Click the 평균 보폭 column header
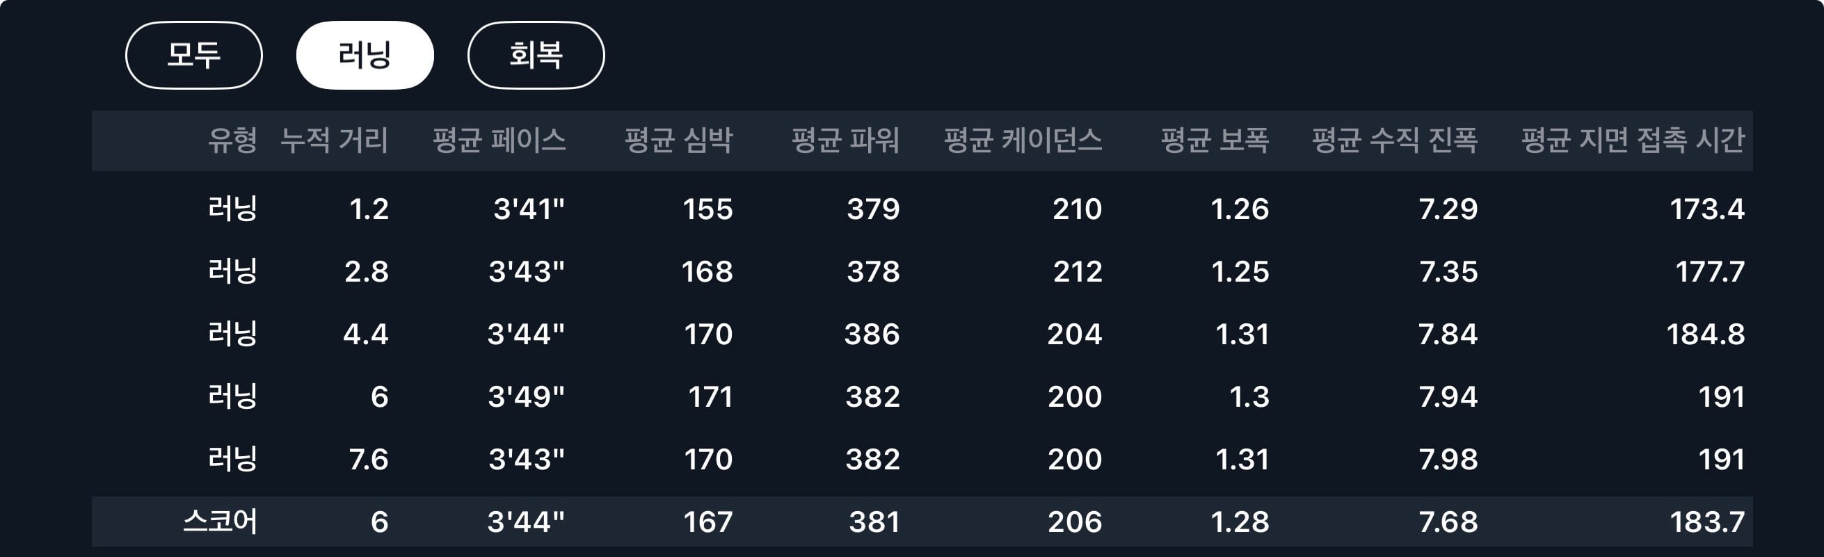 click(1215, 140)
